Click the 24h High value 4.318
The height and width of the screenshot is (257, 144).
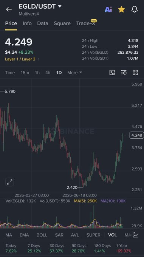coord(133,40)
